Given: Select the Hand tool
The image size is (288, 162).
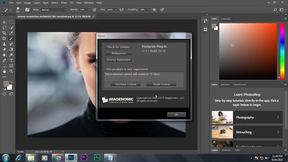Looking at the screenshot, I should [4, 71].
